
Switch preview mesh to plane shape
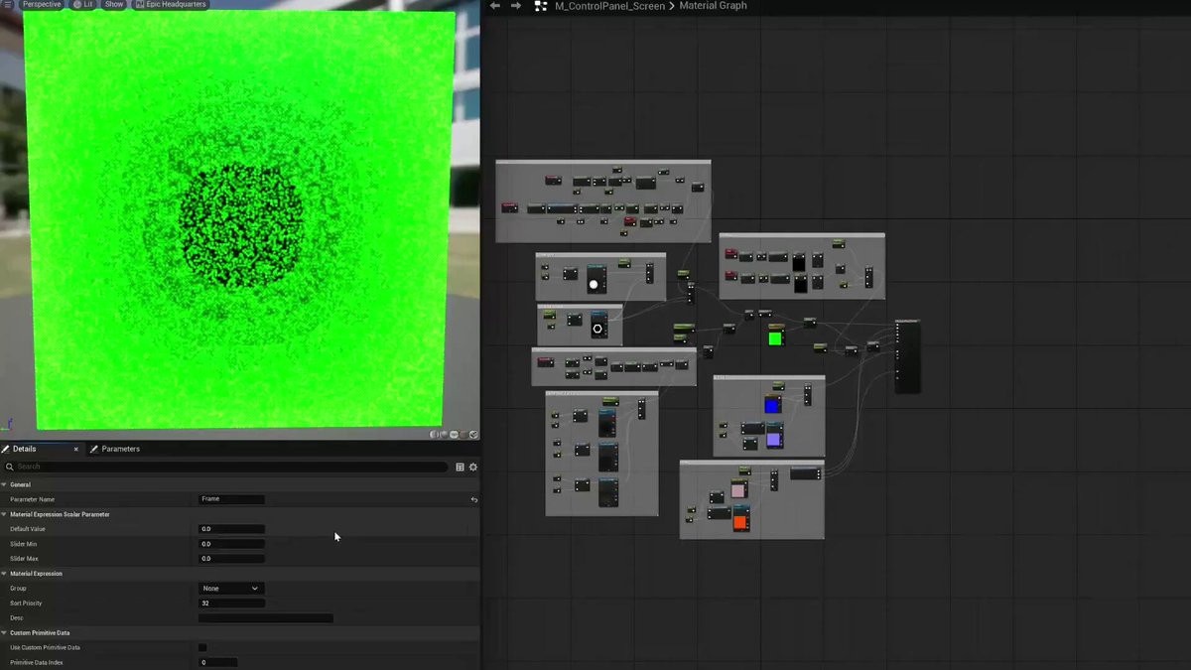pyautogui.click(x=454, y=434)
